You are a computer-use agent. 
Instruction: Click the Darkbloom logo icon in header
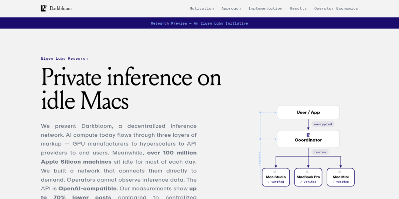point(44,8)
